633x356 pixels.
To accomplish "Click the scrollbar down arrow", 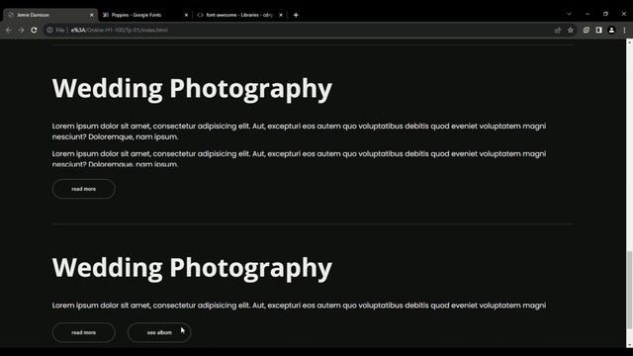I will [x=629, y=345].
